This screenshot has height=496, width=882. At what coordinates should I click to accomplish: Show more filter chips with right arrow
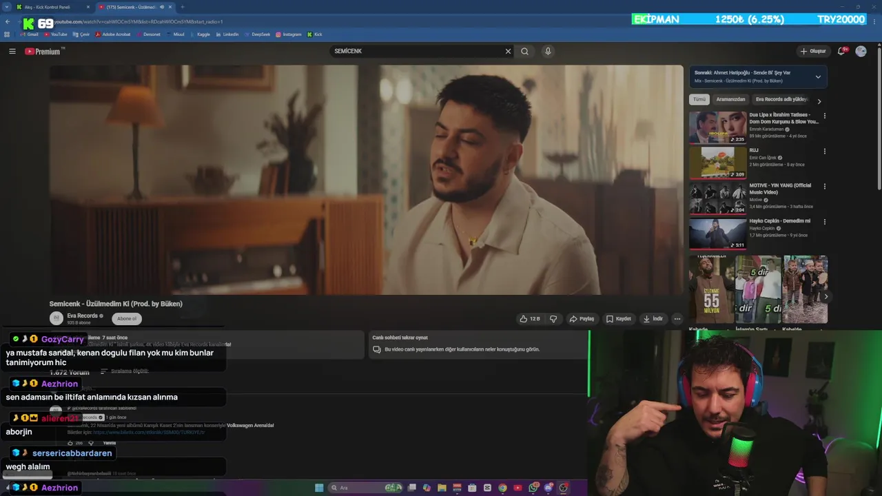[x=819, y=101]
